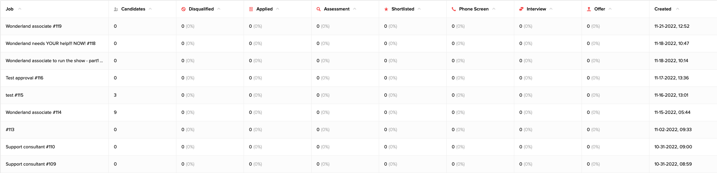This screenshot has height=173, width=717.
Task: Select Wonderland needs YOUR help #118 job
Action: point(50,44)
